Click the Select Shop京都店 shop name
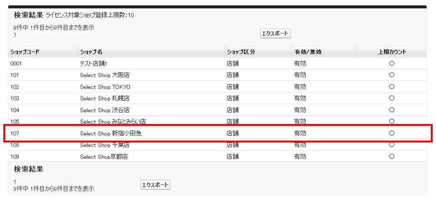This screenshot has width=436, height=199. pyautogui.click(x=104, y=157)
